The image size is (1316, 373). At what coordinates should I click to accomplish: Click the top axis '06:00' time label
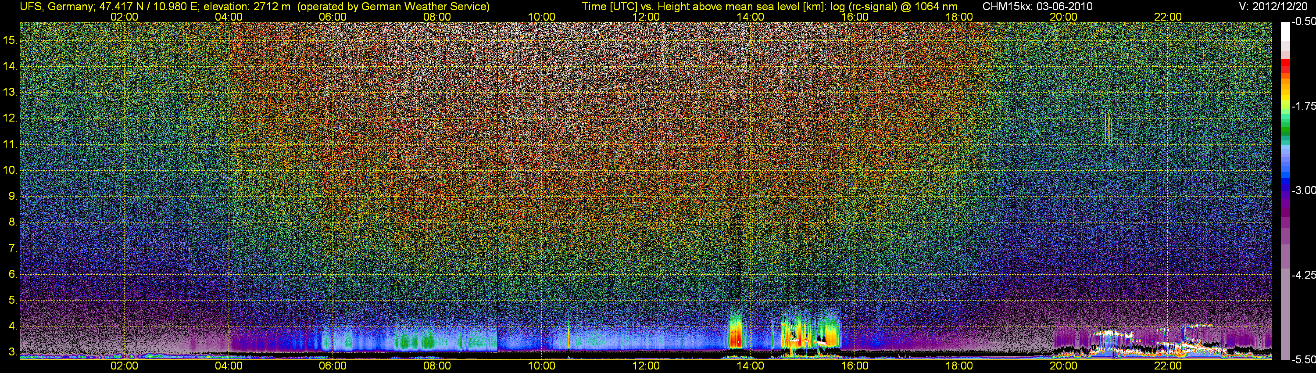[333, 17]
